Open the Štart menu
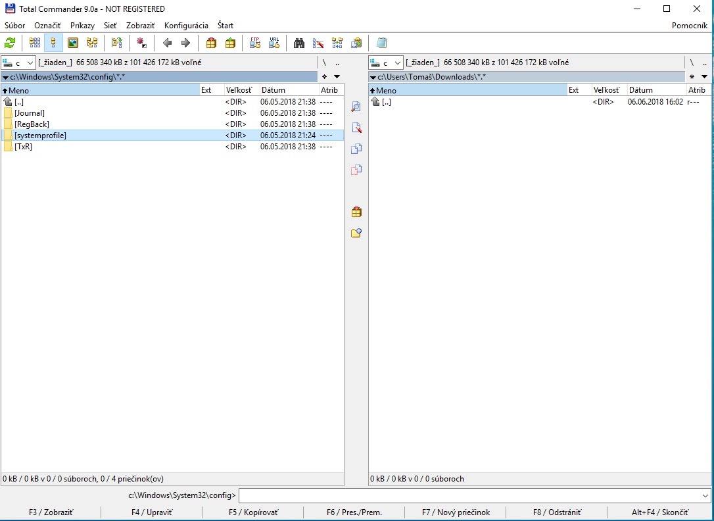714x521 pixels. [x=226, y=26]
